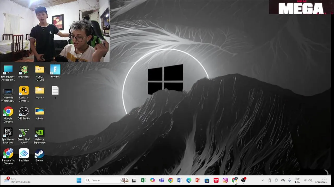The width and height of the screenshot is (334, 187).
Task: Open the clock showing 2:11 5/10/2025
Action: [x=321, y=180]
